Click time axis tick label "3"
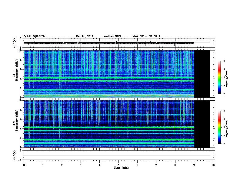 tap(81, 165)
